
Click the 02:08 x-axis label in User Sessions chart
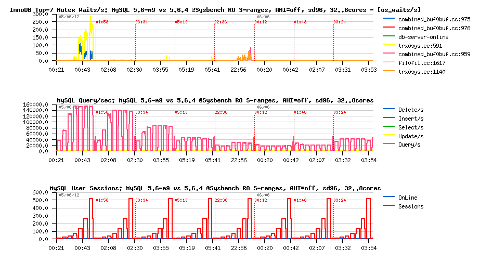[109, 248]
